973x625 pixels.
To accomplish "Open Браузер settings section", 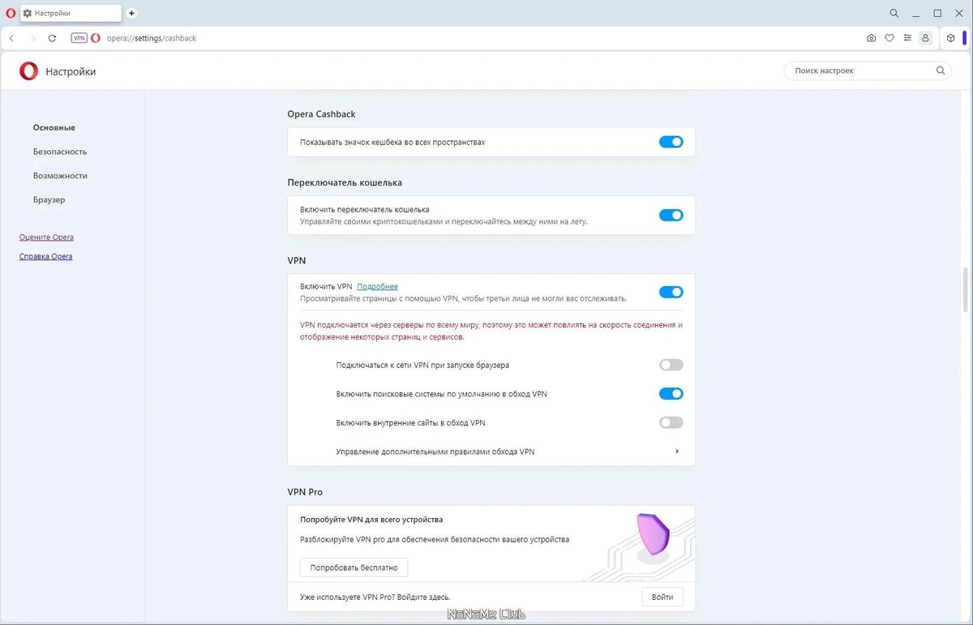I will pyautogui.click(x=49, y=199).
